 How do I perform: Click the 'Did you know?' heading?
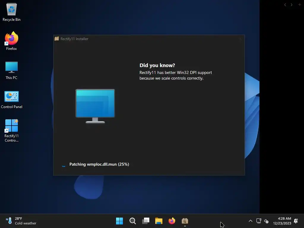pyautogui.click(x=157, y=65)
